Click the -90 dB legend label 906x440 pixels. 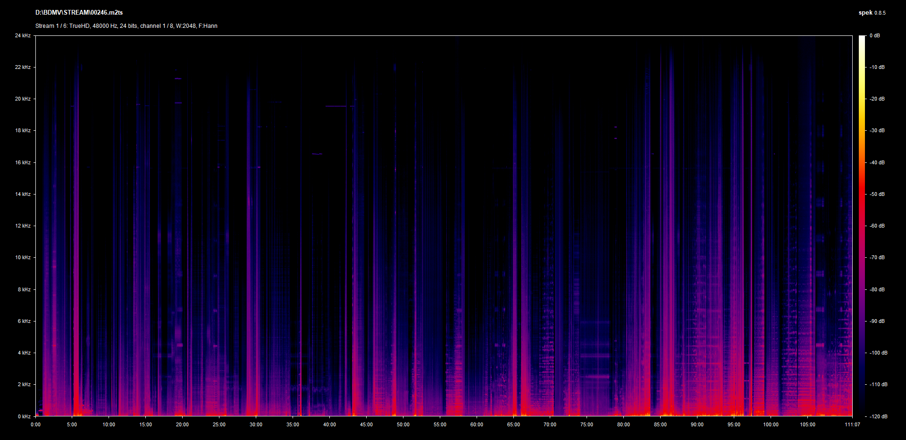coord(877,321)
